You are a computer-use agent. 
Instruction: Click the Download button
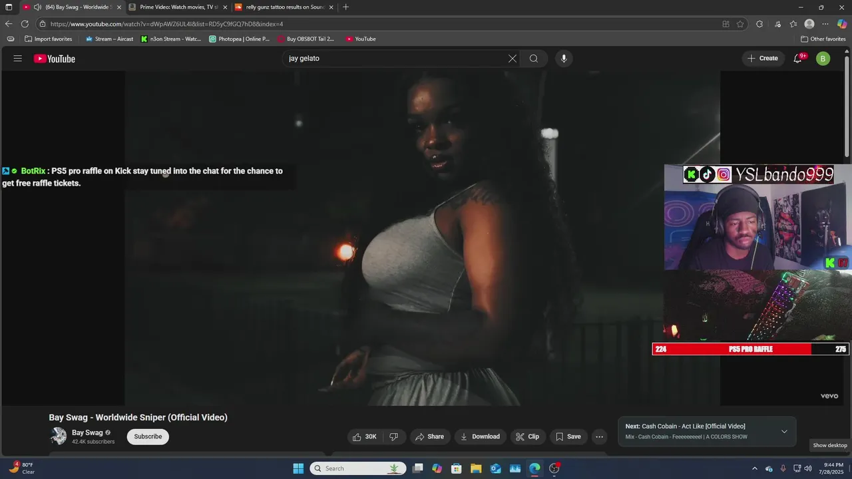pyautogui.click(x=480, y=436)
